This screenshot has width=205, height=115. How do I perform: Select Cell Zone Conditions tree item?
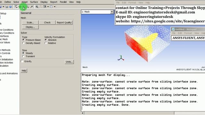pyautogui.click(x=7, y=30)
